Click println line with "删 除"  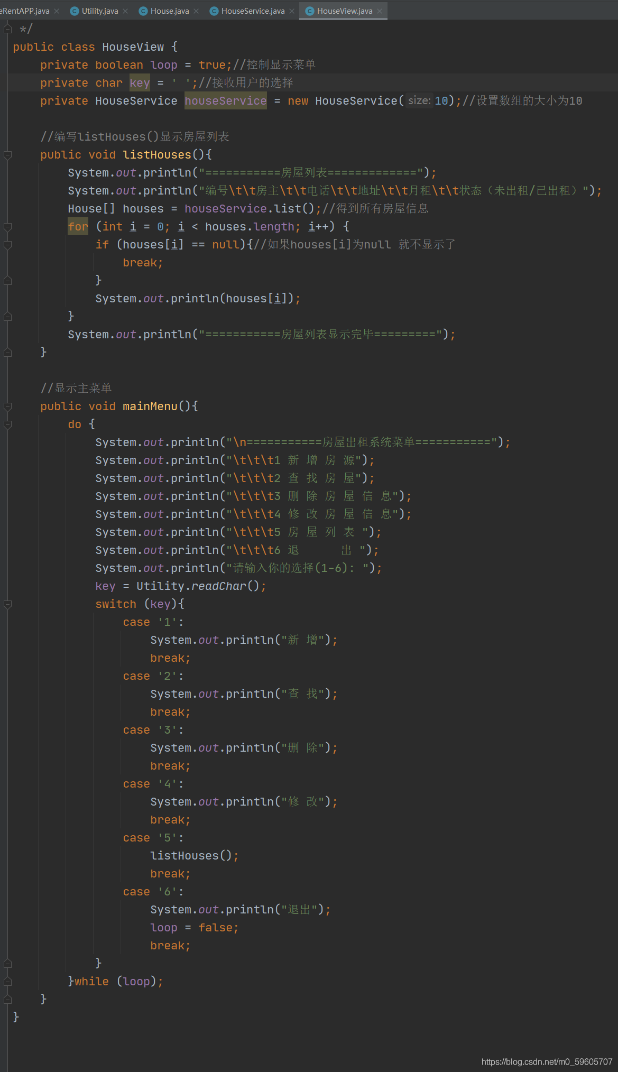coord(244,747)
